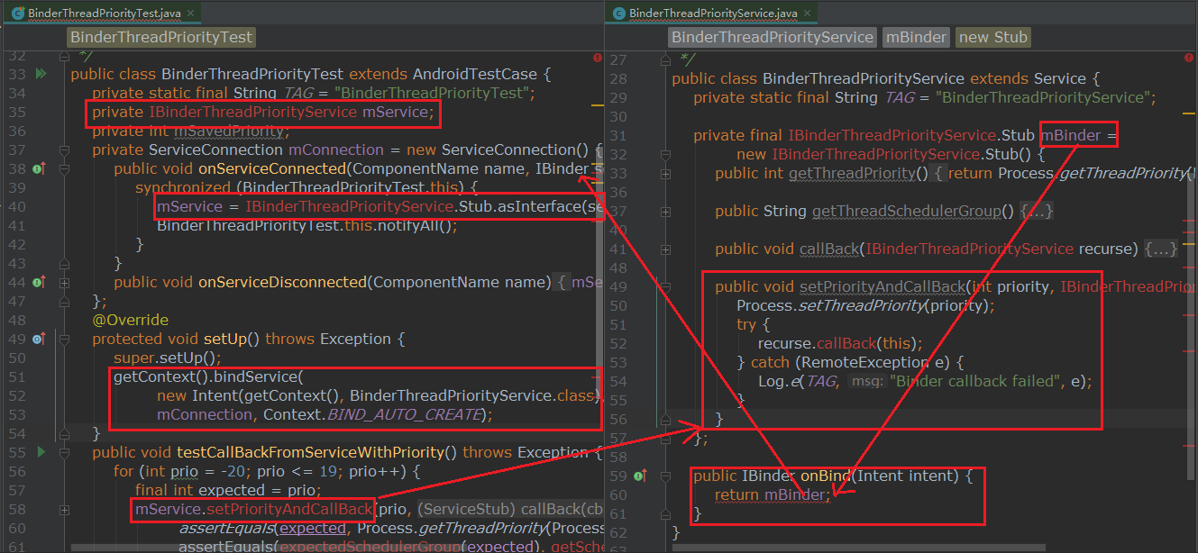Screen dimensions: 1198x553
Task: Click the implements marker beside onServiceConnected
Action: coord(39,168)
